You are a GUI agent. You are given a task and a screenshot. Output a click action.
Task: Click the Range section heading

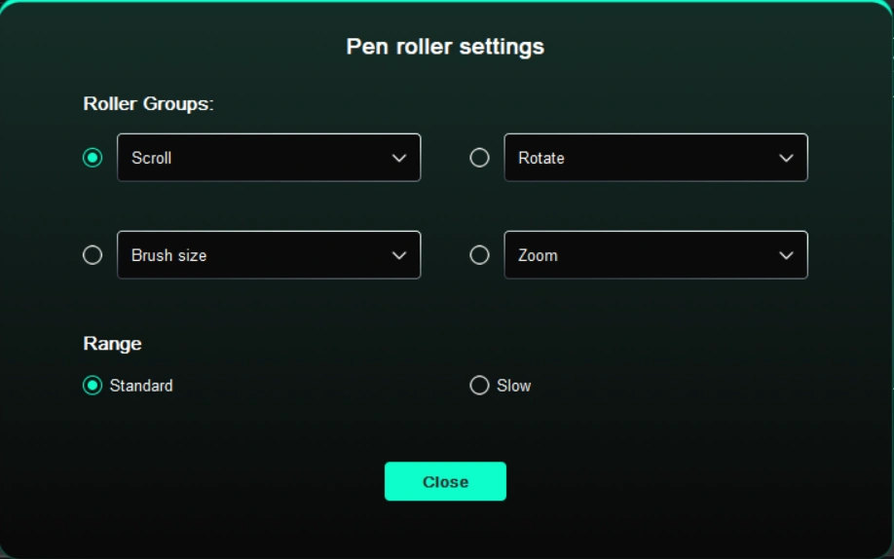(x=112, y=344)
